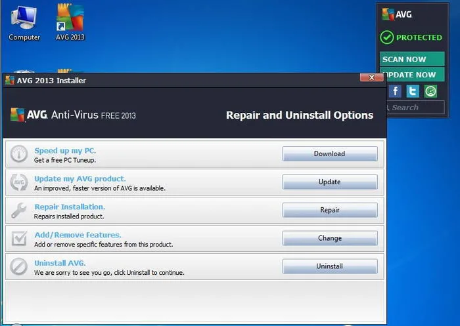Image resolution: width=460 pixels, height=326 pixels.
Task: Click the prohibited icon beside Uninstall AVG
Action: pos(19,266)
